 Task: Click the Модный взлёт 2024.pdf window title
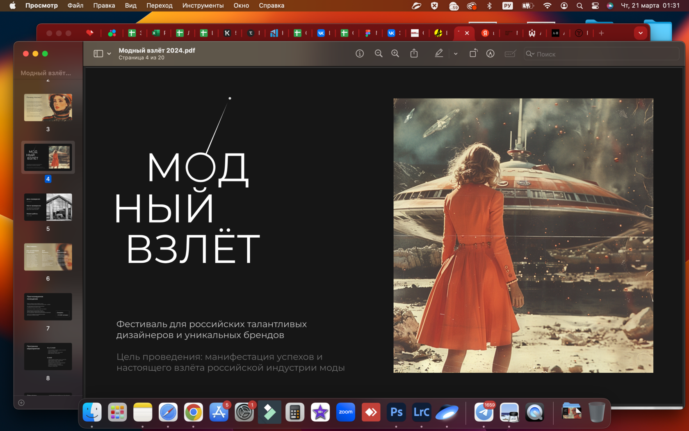click(157, 50)
